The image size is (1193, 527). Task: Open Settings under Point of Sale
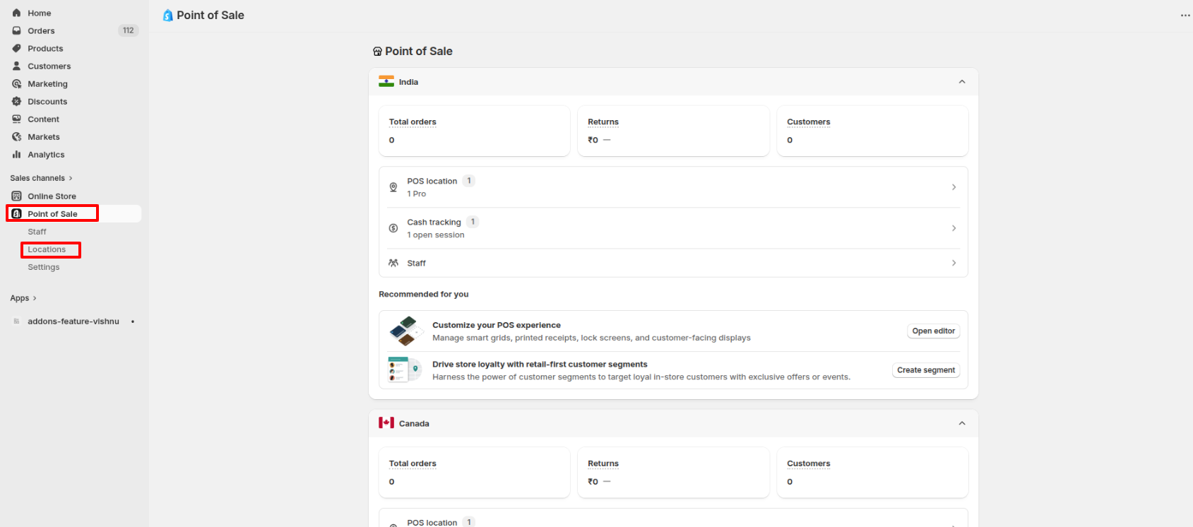[x=44, y=267]
